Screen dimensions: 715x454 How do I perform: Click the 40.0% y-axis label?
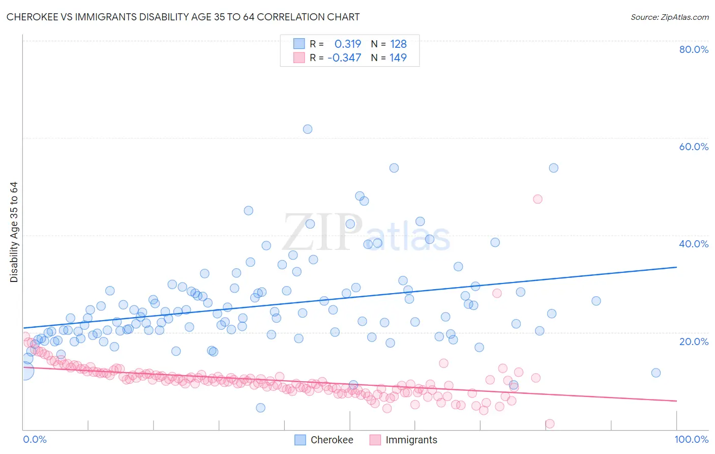click(x=694, y=244)
